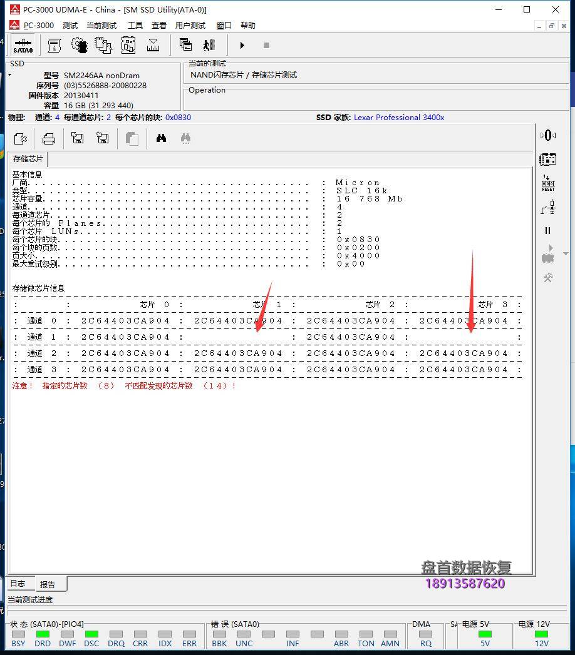This screenshot has height=655, width=575.
Task: Click the first floppy save icon
Action: pyautogui.click(x=78, y=138)
